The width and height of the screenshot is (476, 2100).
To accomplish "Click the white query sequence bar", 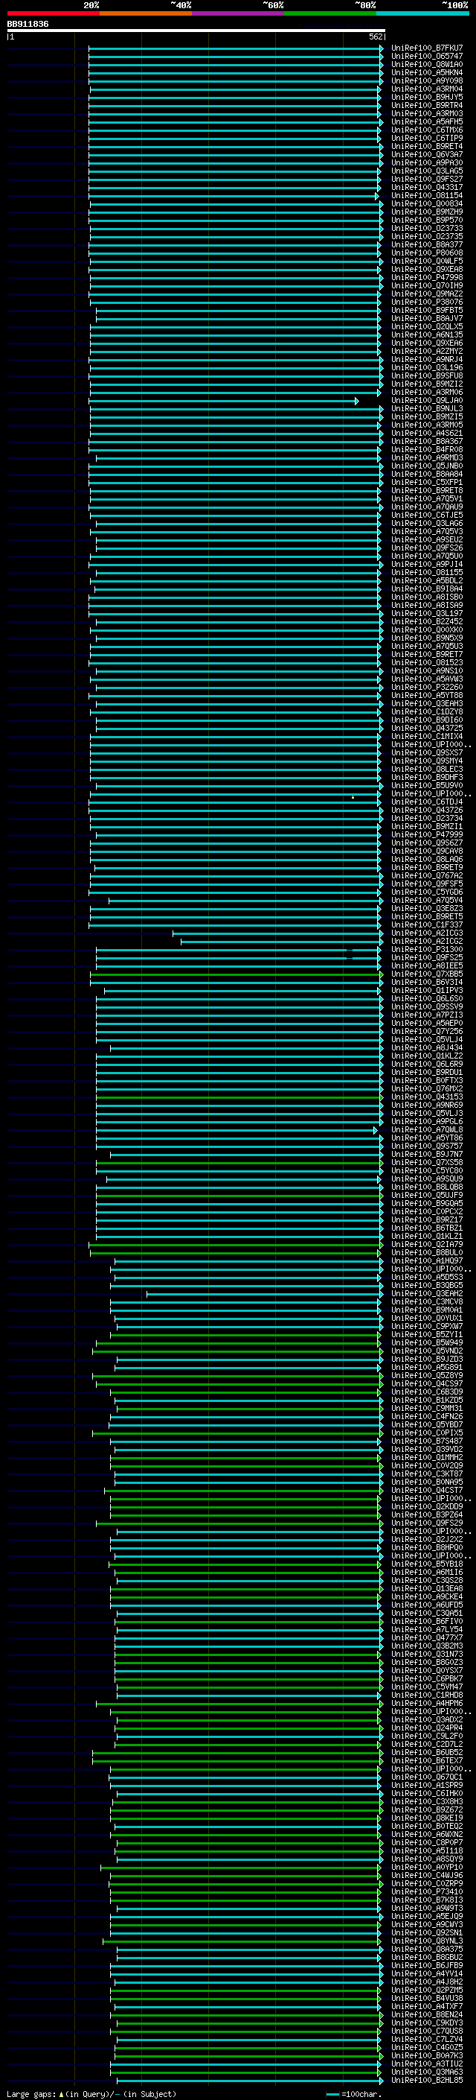I will [x=196, y=30].
